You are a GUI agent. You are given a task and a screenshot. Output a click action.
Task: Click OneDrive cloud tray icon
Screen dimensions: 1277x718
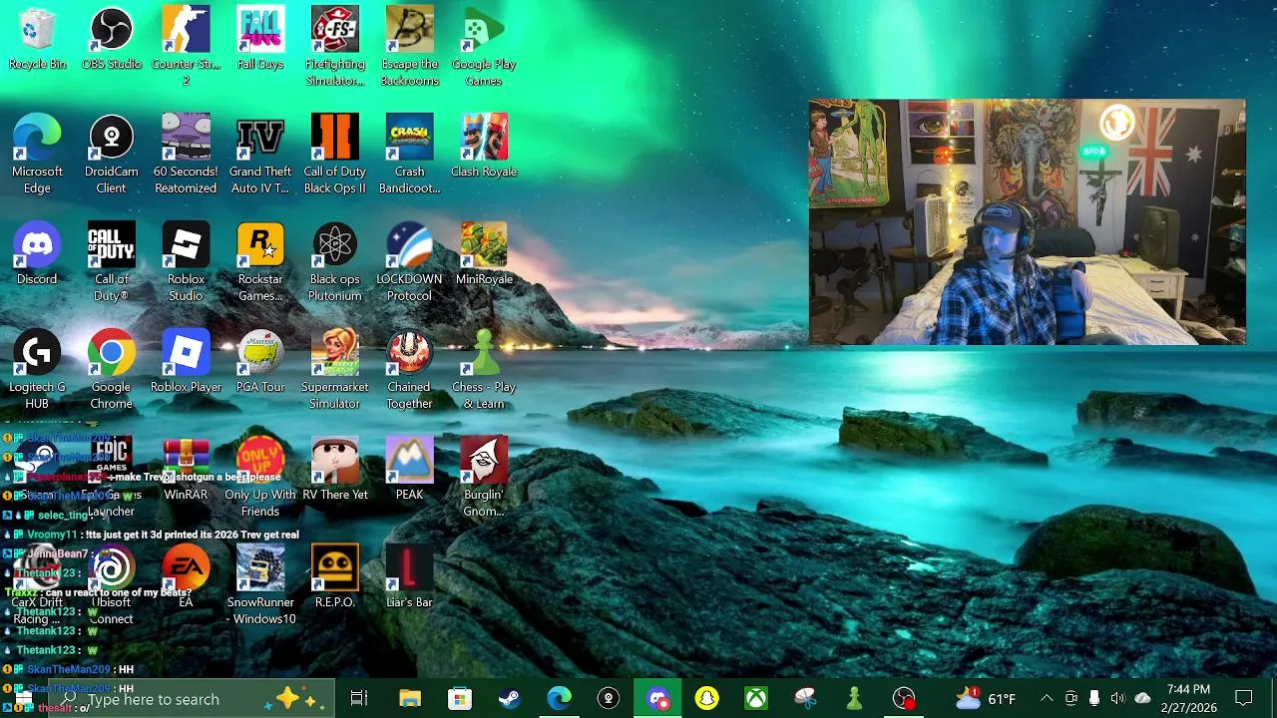tap(1142, 699)
